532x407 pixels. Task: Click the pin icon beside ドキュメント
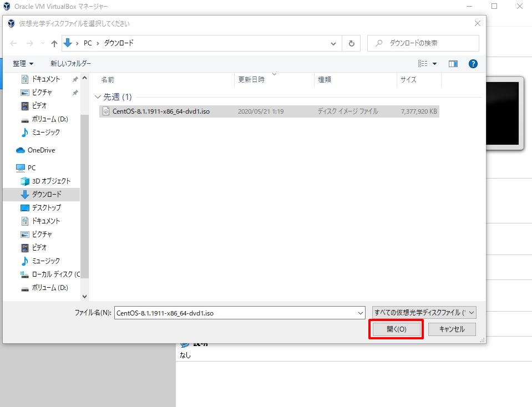(x=75, y=79)
